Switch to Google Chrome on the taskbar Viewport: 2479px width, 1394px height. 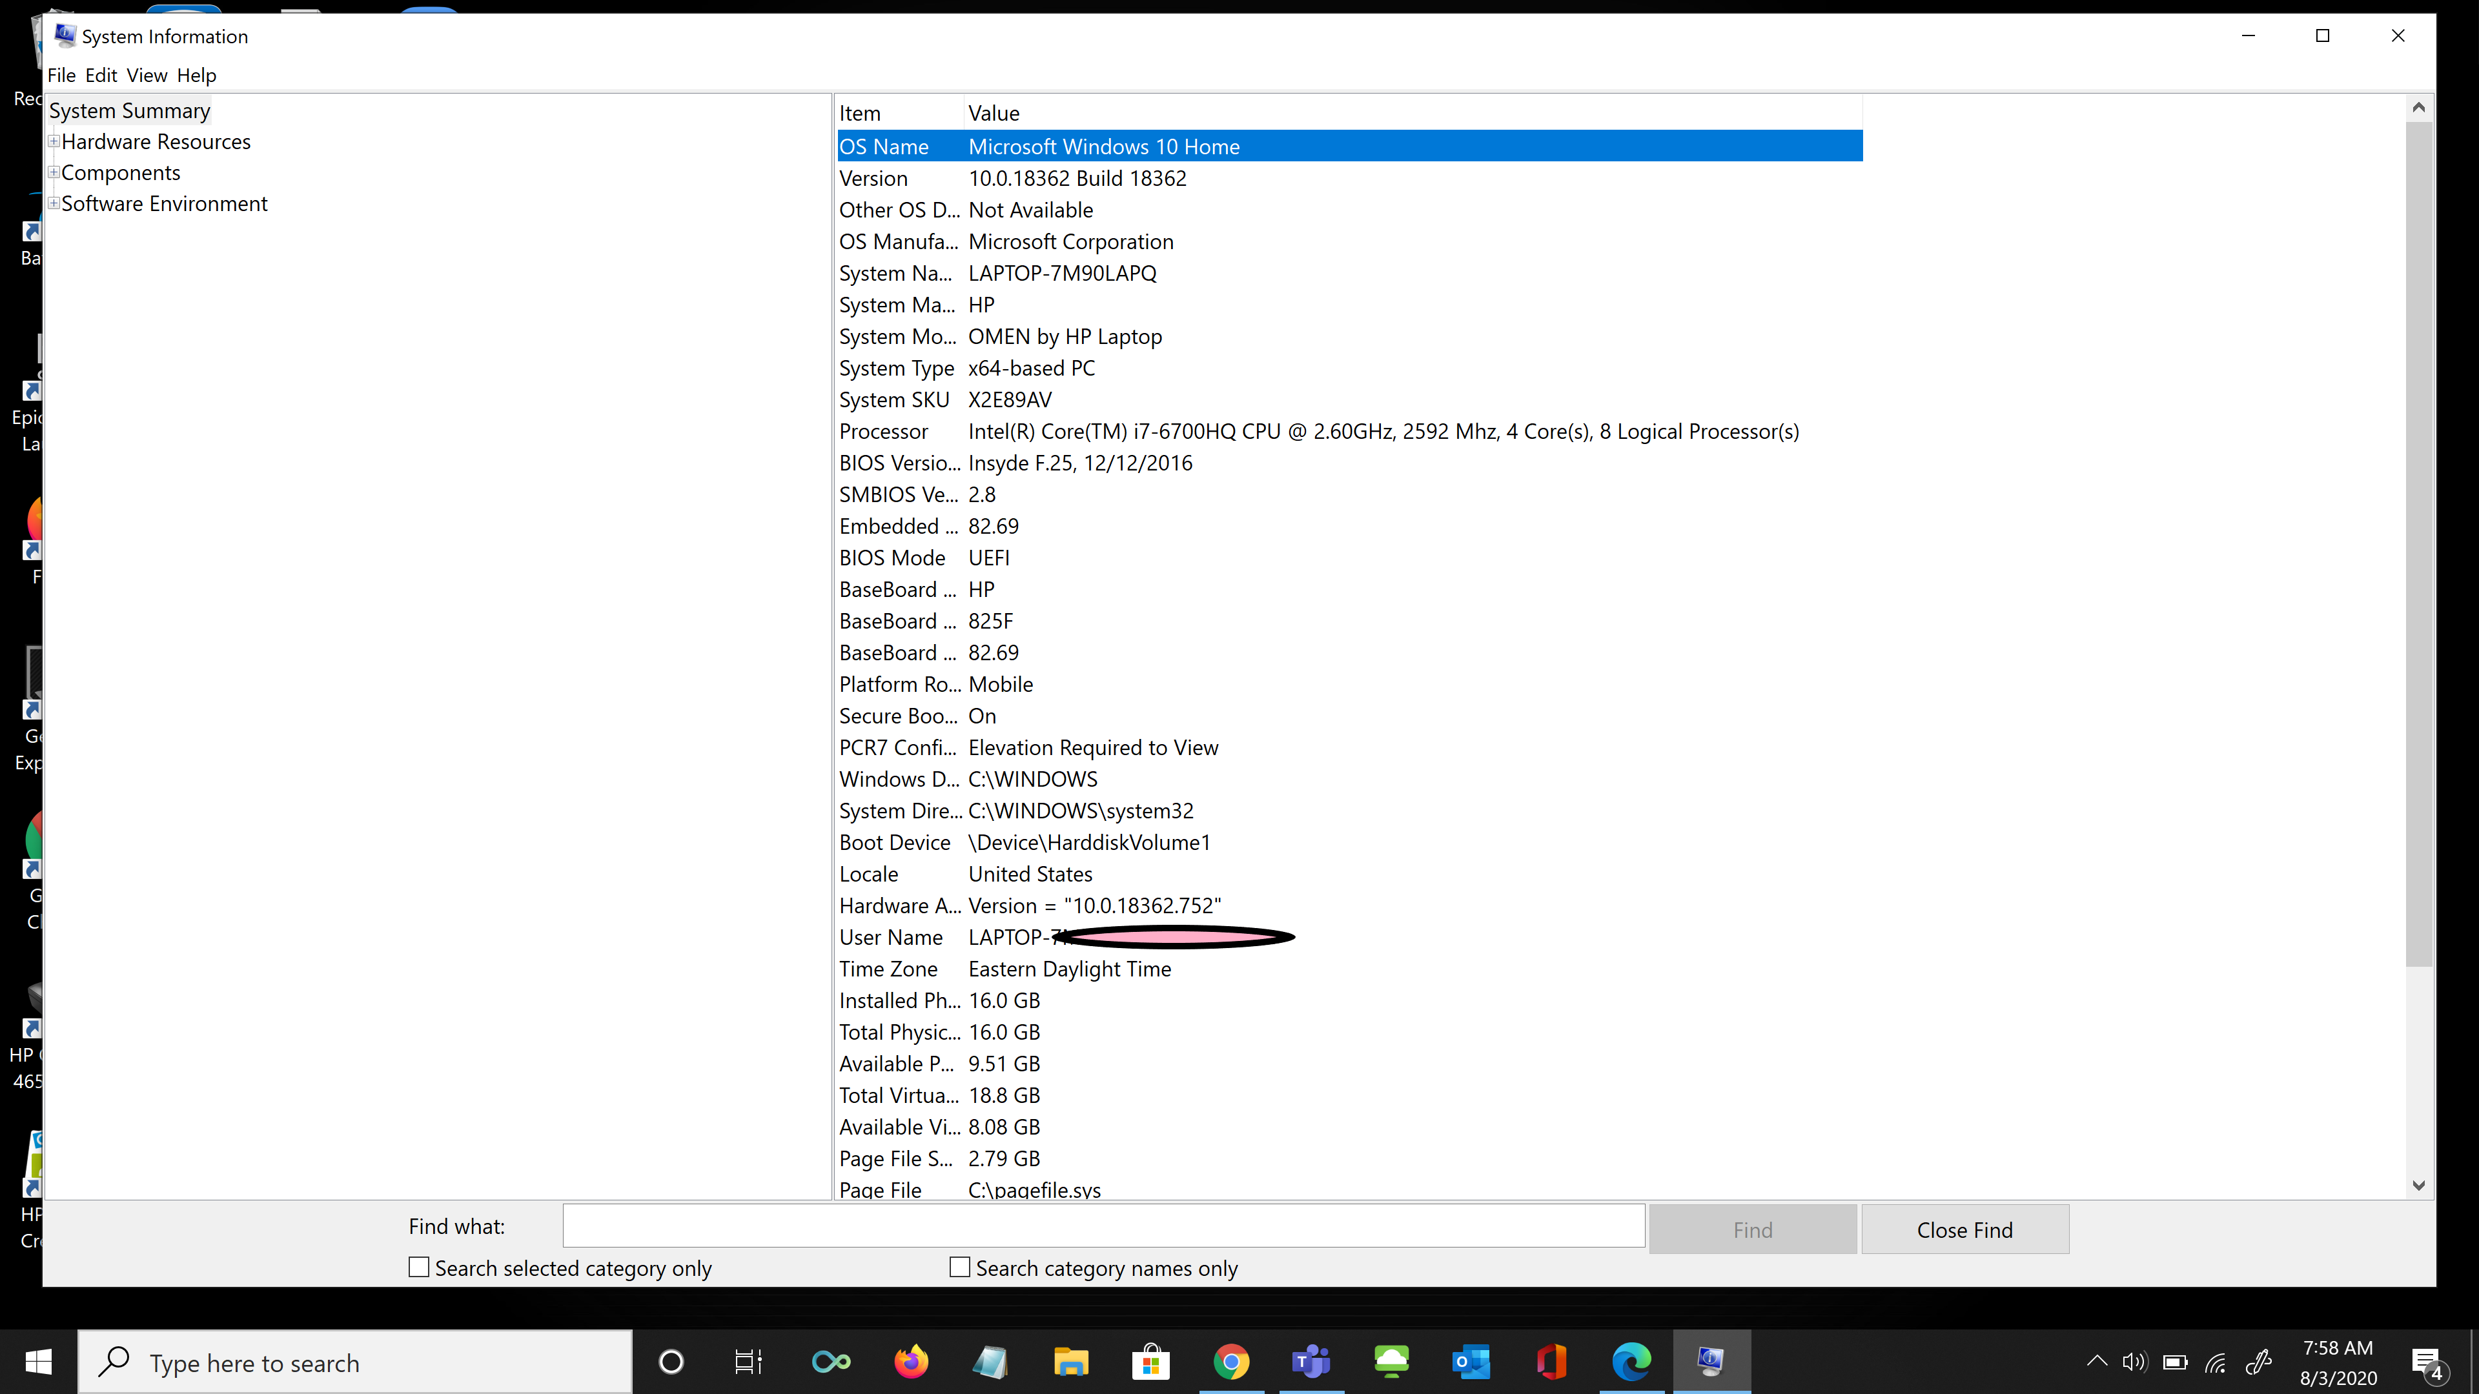click(x=1231, y=1361)
